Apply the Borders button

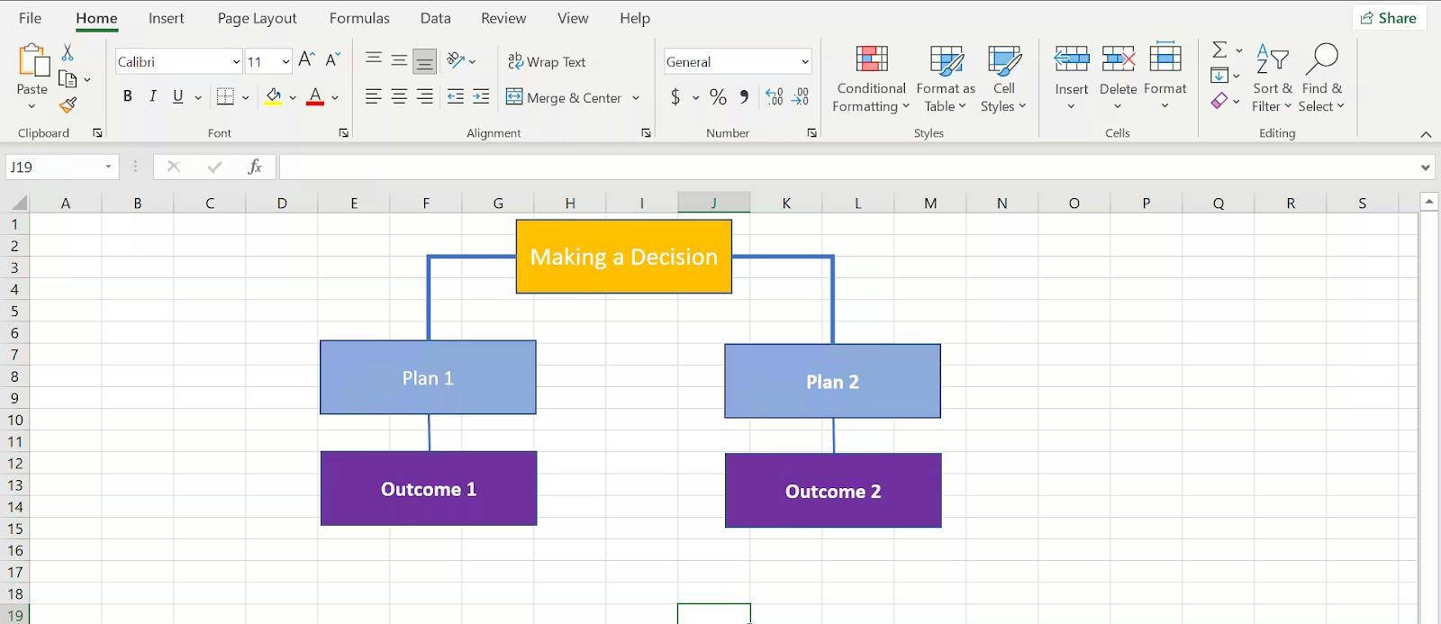click(225, 96)
